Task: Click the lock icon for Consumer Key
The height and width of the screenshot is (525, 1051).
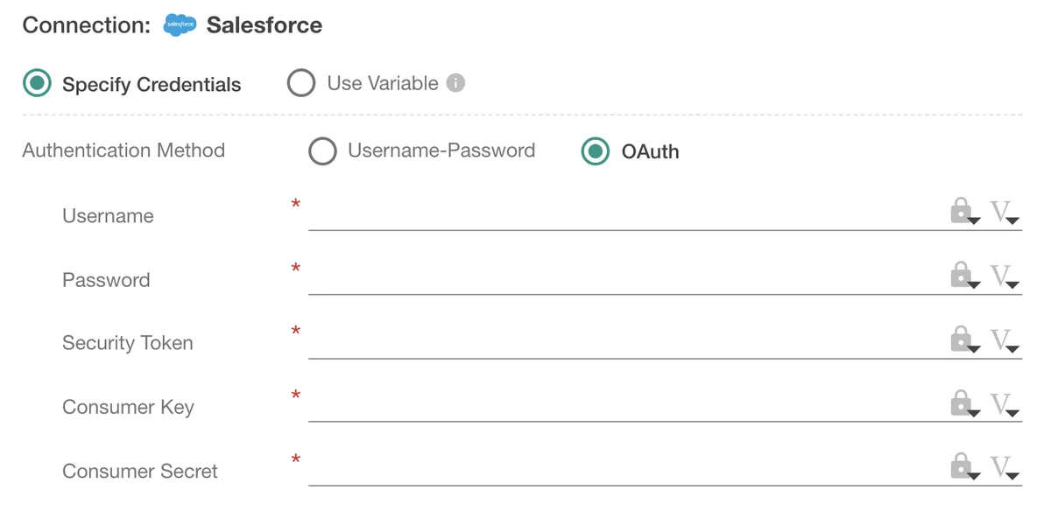Action: coord(963,403)
